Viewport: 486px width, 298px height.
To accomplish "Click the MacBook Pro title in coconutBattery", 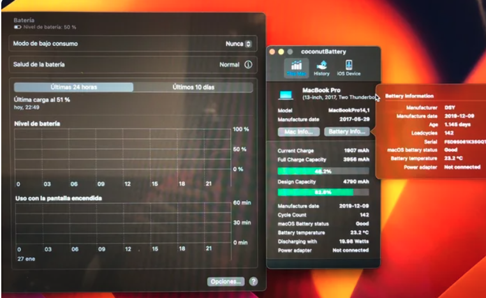I will click(321, 90).
